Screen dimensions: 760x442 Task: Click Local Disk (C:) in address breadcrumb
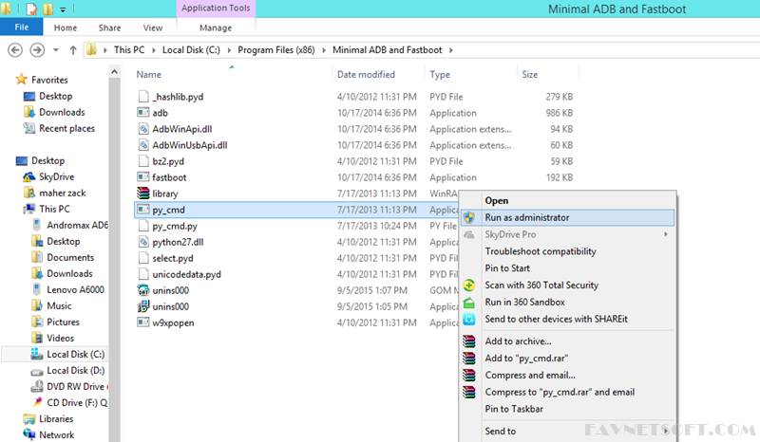click(191, 50)
